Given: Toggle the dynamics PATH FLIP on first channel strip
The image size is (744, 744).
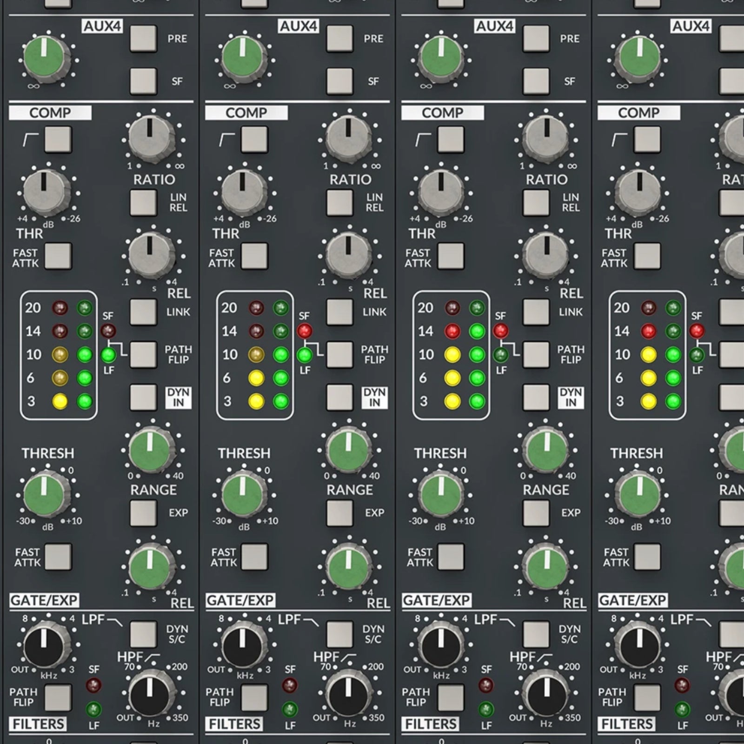Looking at the screenshot, I should pyautogui.click(x=143, y=355).
